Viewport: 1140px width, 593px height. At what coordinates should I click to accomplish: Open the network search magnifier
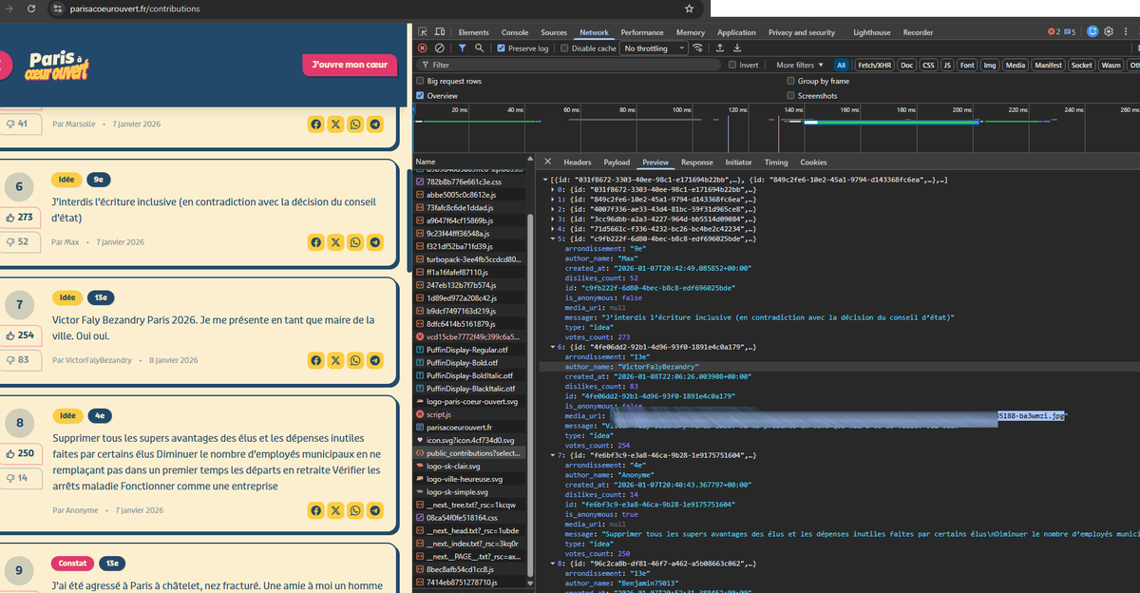[480, 48]
